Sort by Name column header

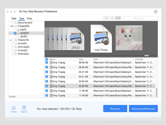coord(52,59)
